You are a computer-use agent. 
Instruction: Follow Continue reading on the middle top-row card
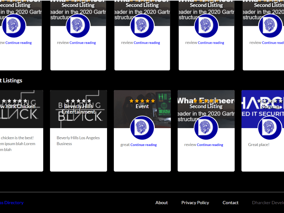147,43
